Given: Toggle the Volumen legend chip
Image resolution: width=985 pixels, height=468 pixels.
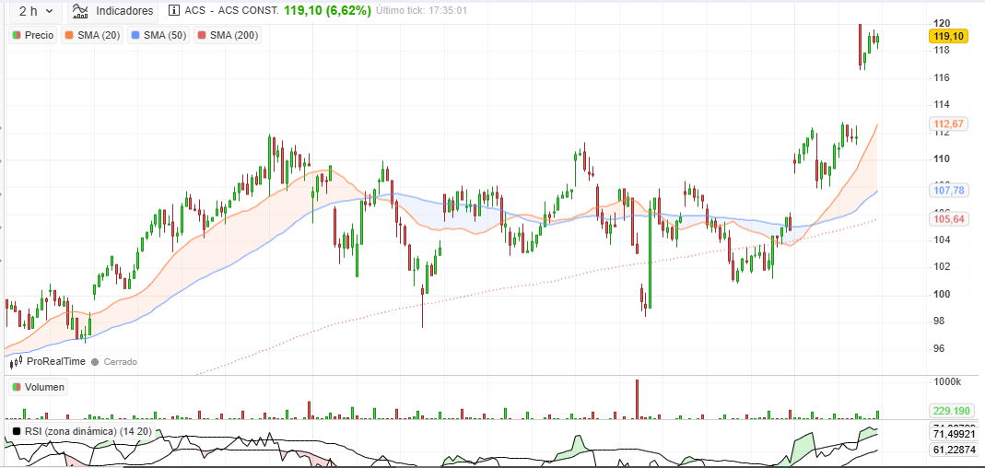Looking at the screenshot, I should click(39, 387).
